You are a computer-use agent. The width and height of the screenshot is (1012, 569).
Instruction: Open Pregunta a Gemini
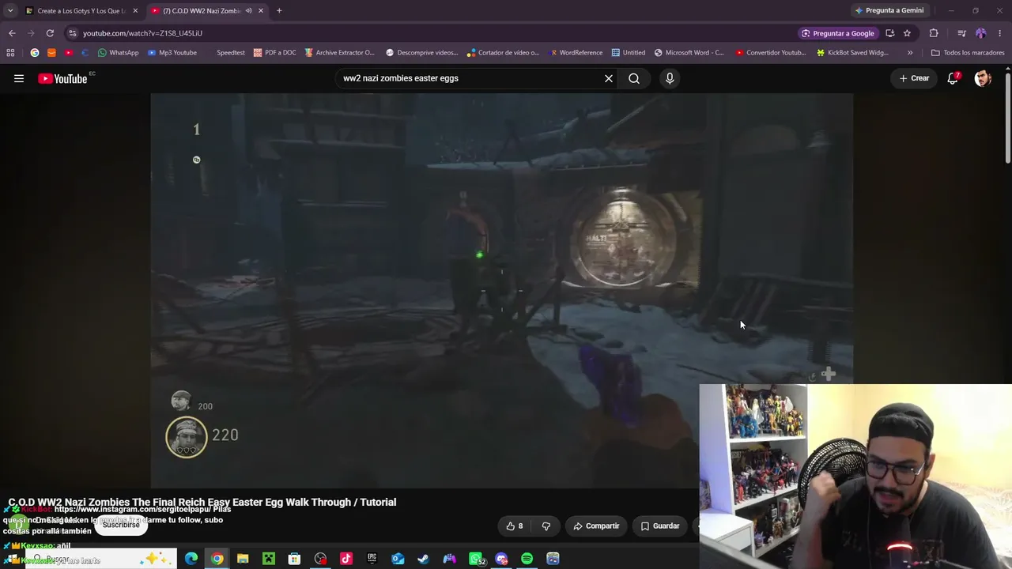(x=889, y=10)
